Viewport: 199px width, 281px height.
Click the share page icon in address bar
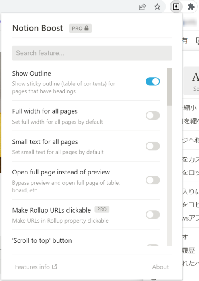(142, 7)
